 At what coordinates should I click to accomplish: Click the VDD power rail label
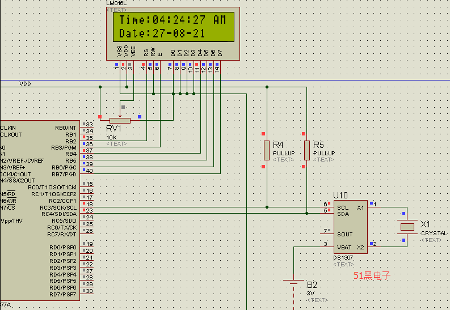click(26, 83)
